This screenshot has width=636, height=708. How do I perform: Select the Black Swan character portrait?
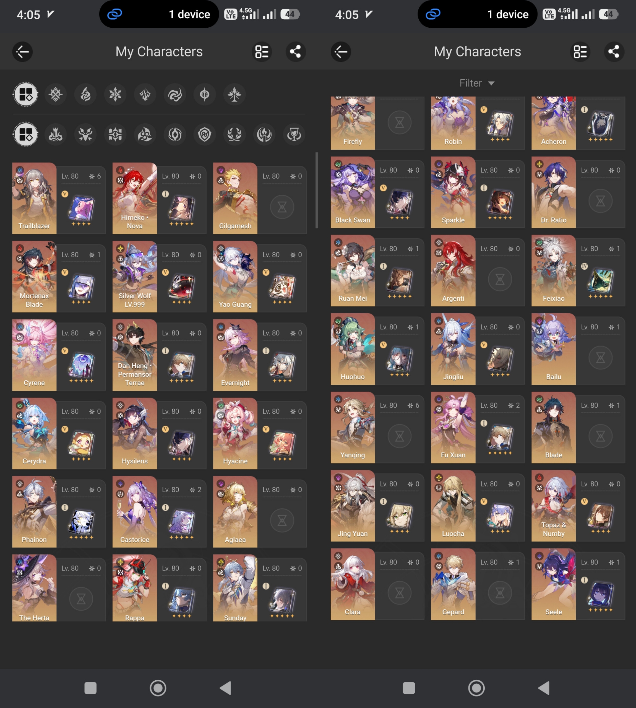(x=353, y=192)
